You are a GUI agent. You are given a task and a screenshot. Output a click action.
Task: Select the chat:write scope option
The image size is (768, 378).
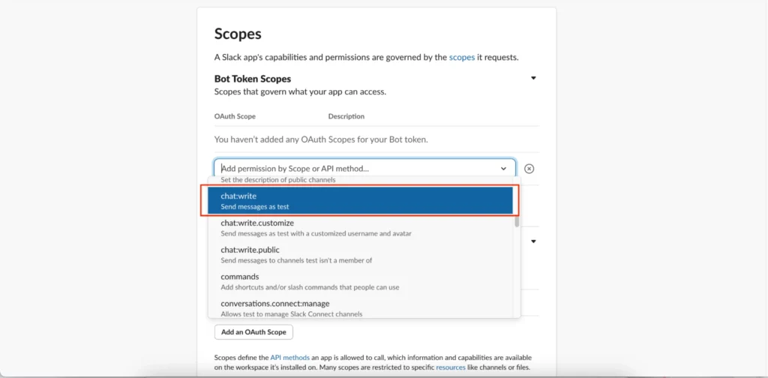tap(360, 201)
